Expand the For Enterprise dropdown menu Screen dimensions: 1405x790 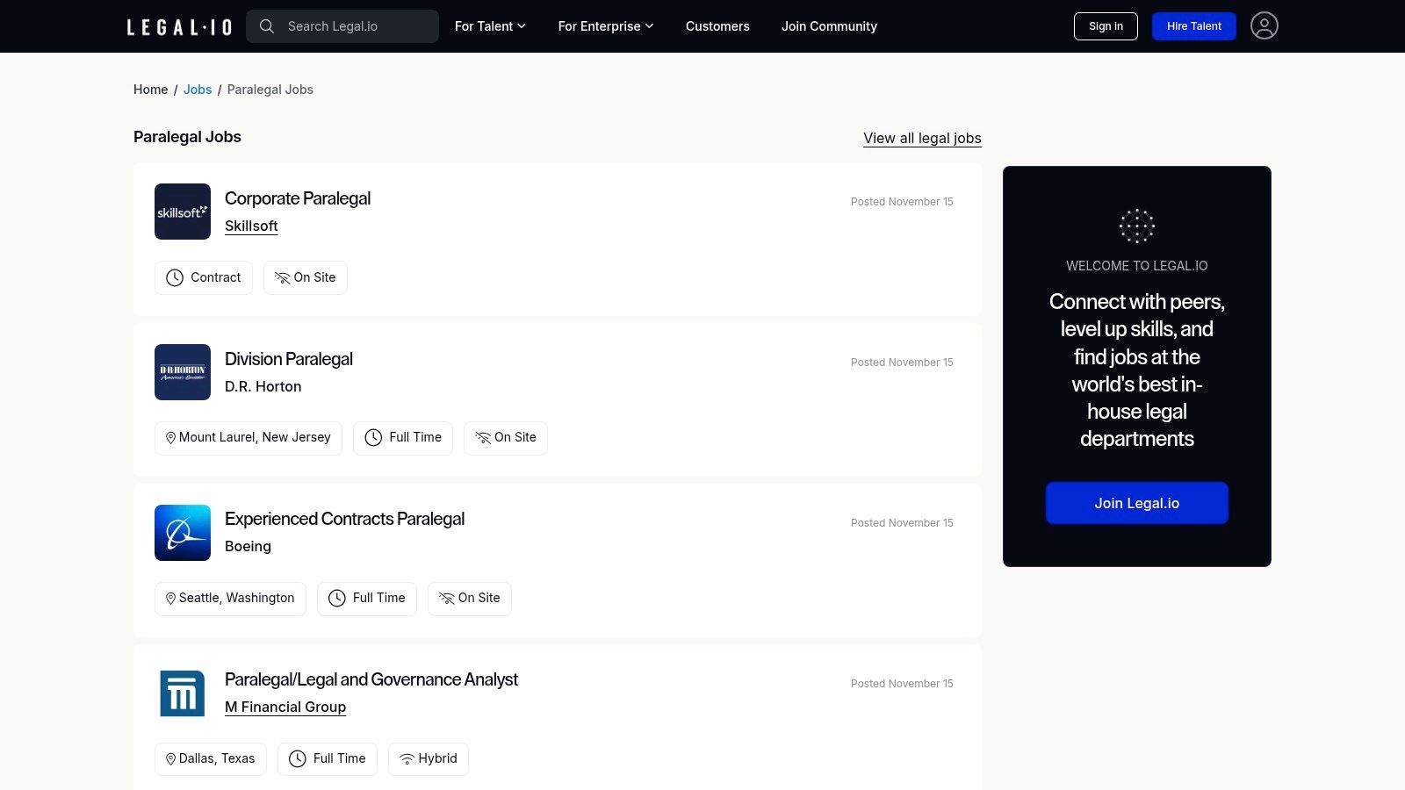[605, 26]
